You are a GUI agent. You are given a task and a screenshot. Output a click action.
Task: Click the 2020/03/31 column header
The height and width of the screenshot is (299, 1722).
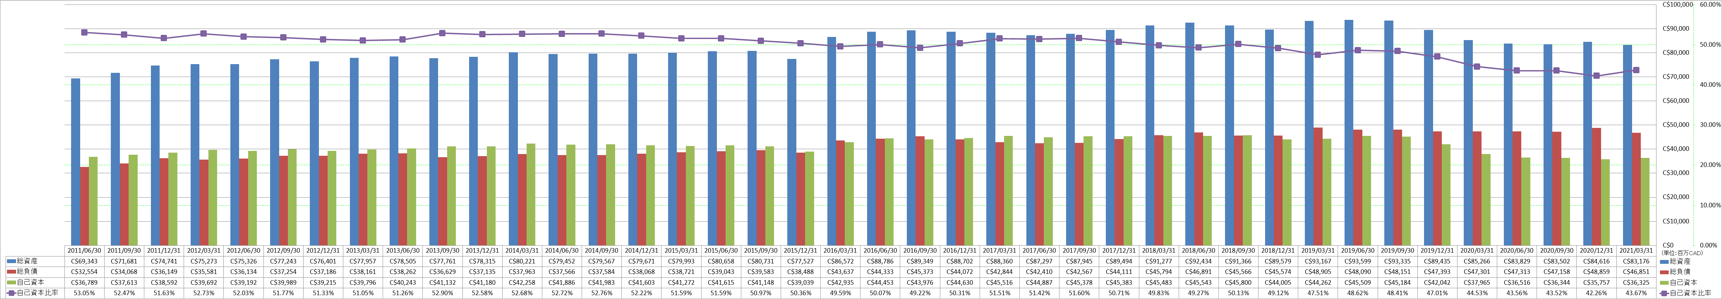tap(1478, 250)
